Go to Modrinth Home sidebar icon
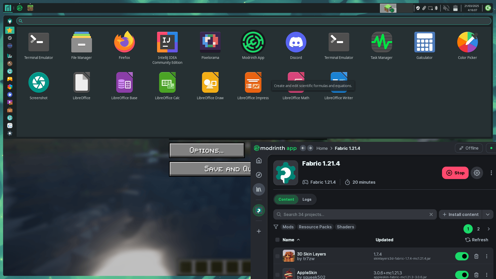The height and width of the screenshot is (279, 496). pyautogui.click(x=259, y=161)
